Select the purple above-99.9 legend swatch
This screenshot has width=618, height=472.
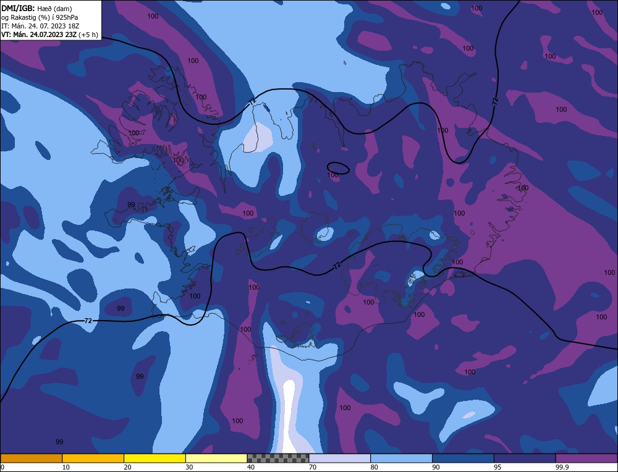[x=586, y=458]
